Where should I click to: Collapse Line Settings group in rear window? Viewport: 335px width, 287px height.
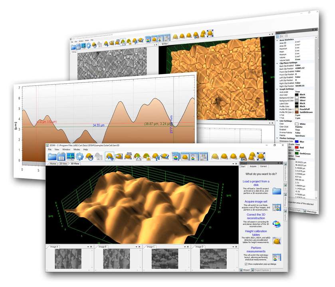tap(278, 121)
